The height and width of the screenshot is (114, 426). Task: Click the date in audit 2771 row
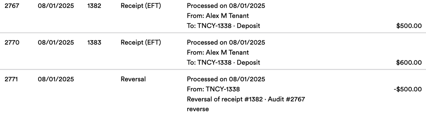click(56, 79)
